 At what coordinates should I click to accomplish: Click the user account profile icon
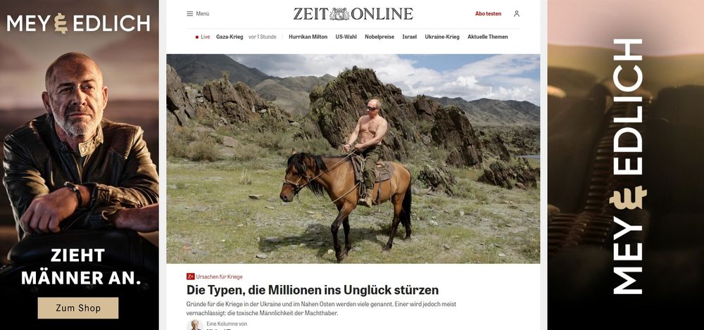[516, 14]
